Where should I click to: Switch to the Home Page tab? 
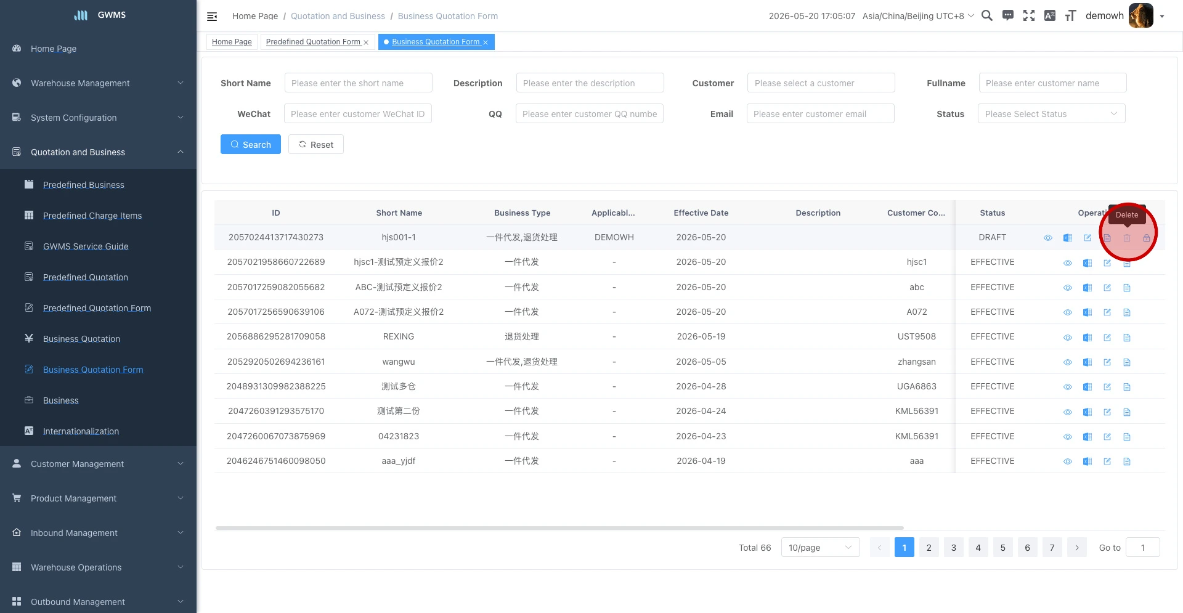[232, 42]
